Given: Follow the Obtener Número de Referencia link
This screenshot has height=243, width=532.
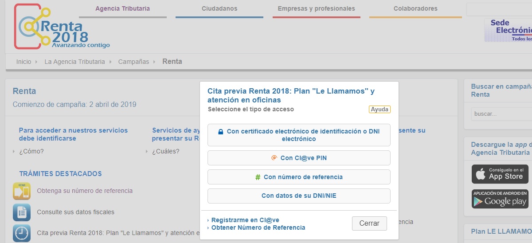Looking at the screenshot, I should (258, 227).
